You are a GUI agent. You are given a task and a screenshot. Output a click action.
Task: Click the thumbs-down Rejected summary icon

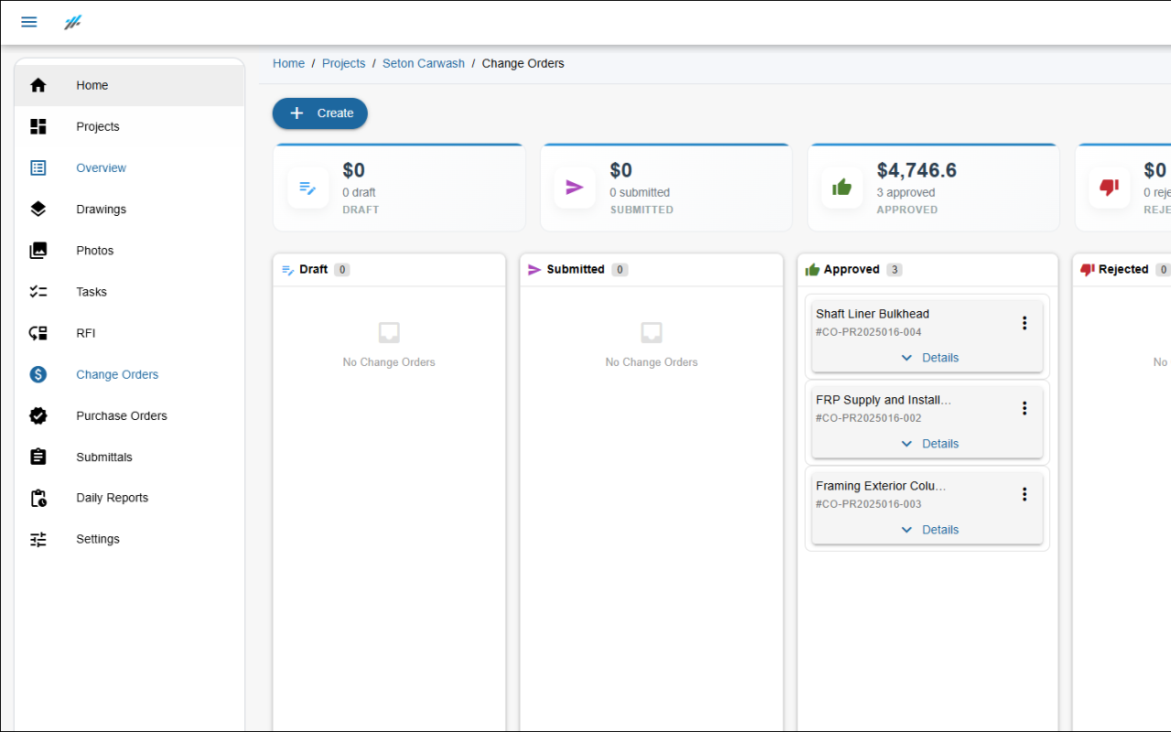(x=1109, y=187)
